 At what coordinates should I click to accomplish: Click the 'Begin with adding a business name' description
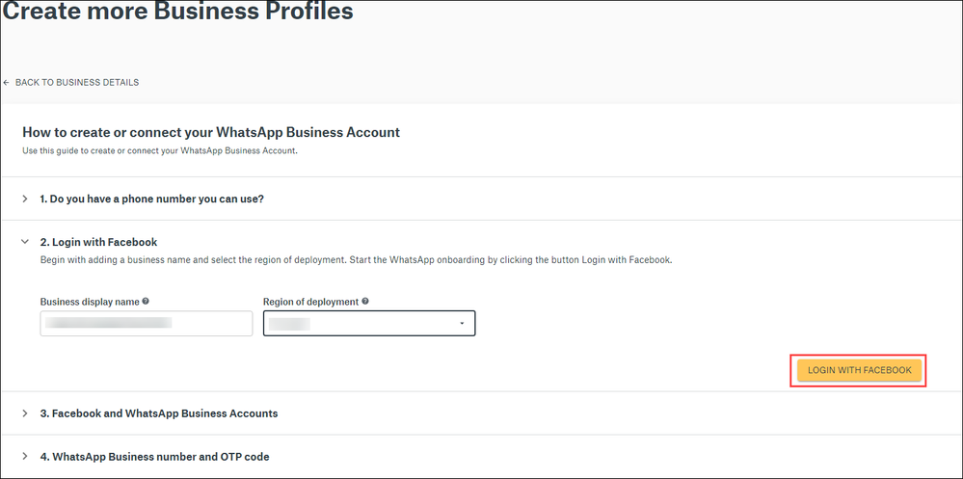tap(357, 260)
